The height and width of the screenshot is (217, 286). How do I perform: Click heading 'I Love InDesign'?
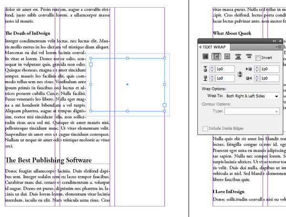click(229, 192)
